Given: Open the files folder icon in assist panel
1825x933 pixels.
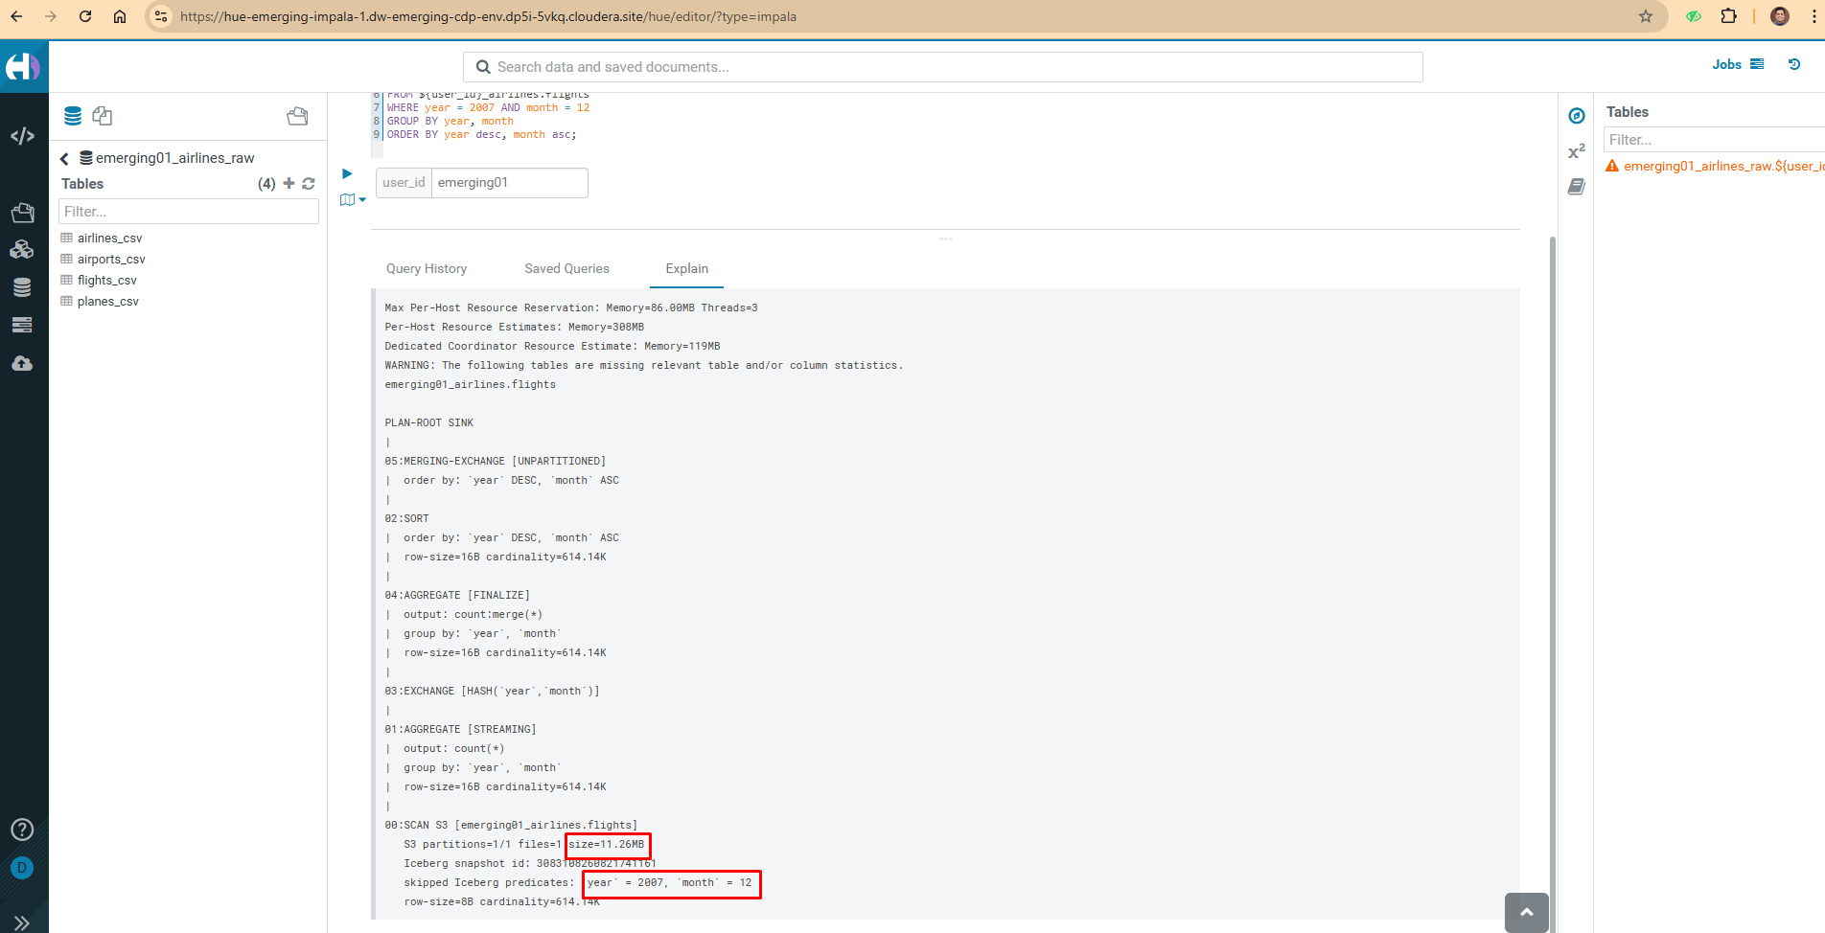Looking at the screenshot, I should point(297,116).
